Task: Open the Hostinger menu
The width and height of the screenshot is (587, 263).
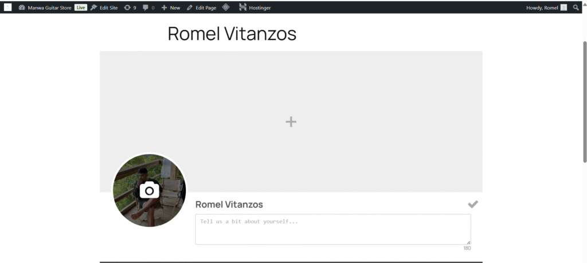Action: [x=255, y=7]
